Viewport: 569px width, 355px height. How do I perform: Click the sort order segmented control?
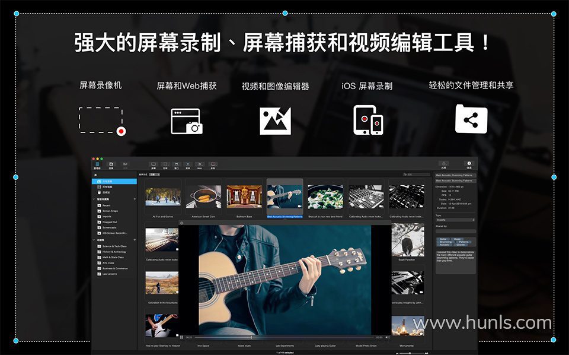[x=154, y=175]
